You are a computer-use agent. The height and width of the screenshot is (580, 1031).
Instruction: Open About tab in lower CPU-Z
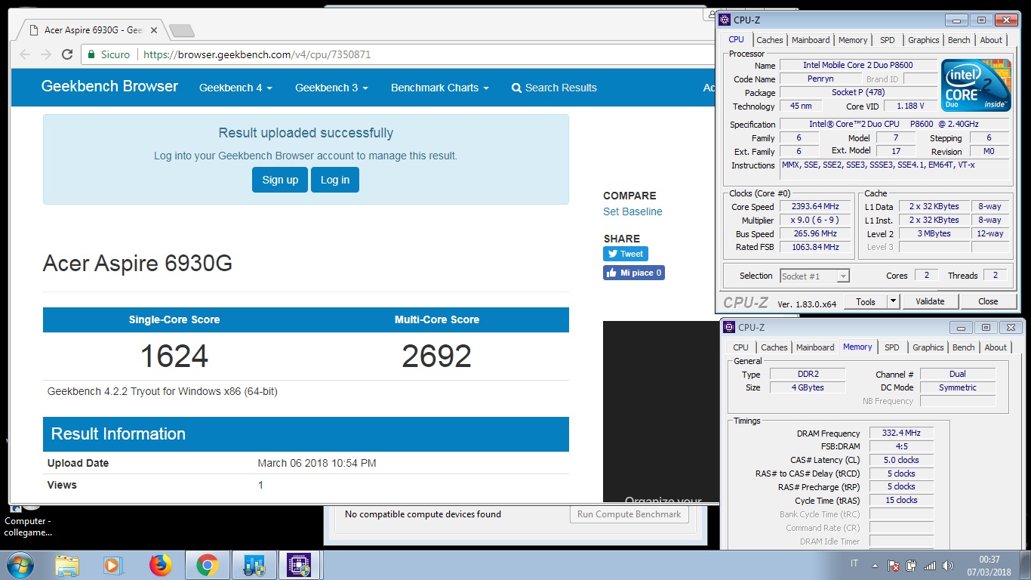click(996, 347)
